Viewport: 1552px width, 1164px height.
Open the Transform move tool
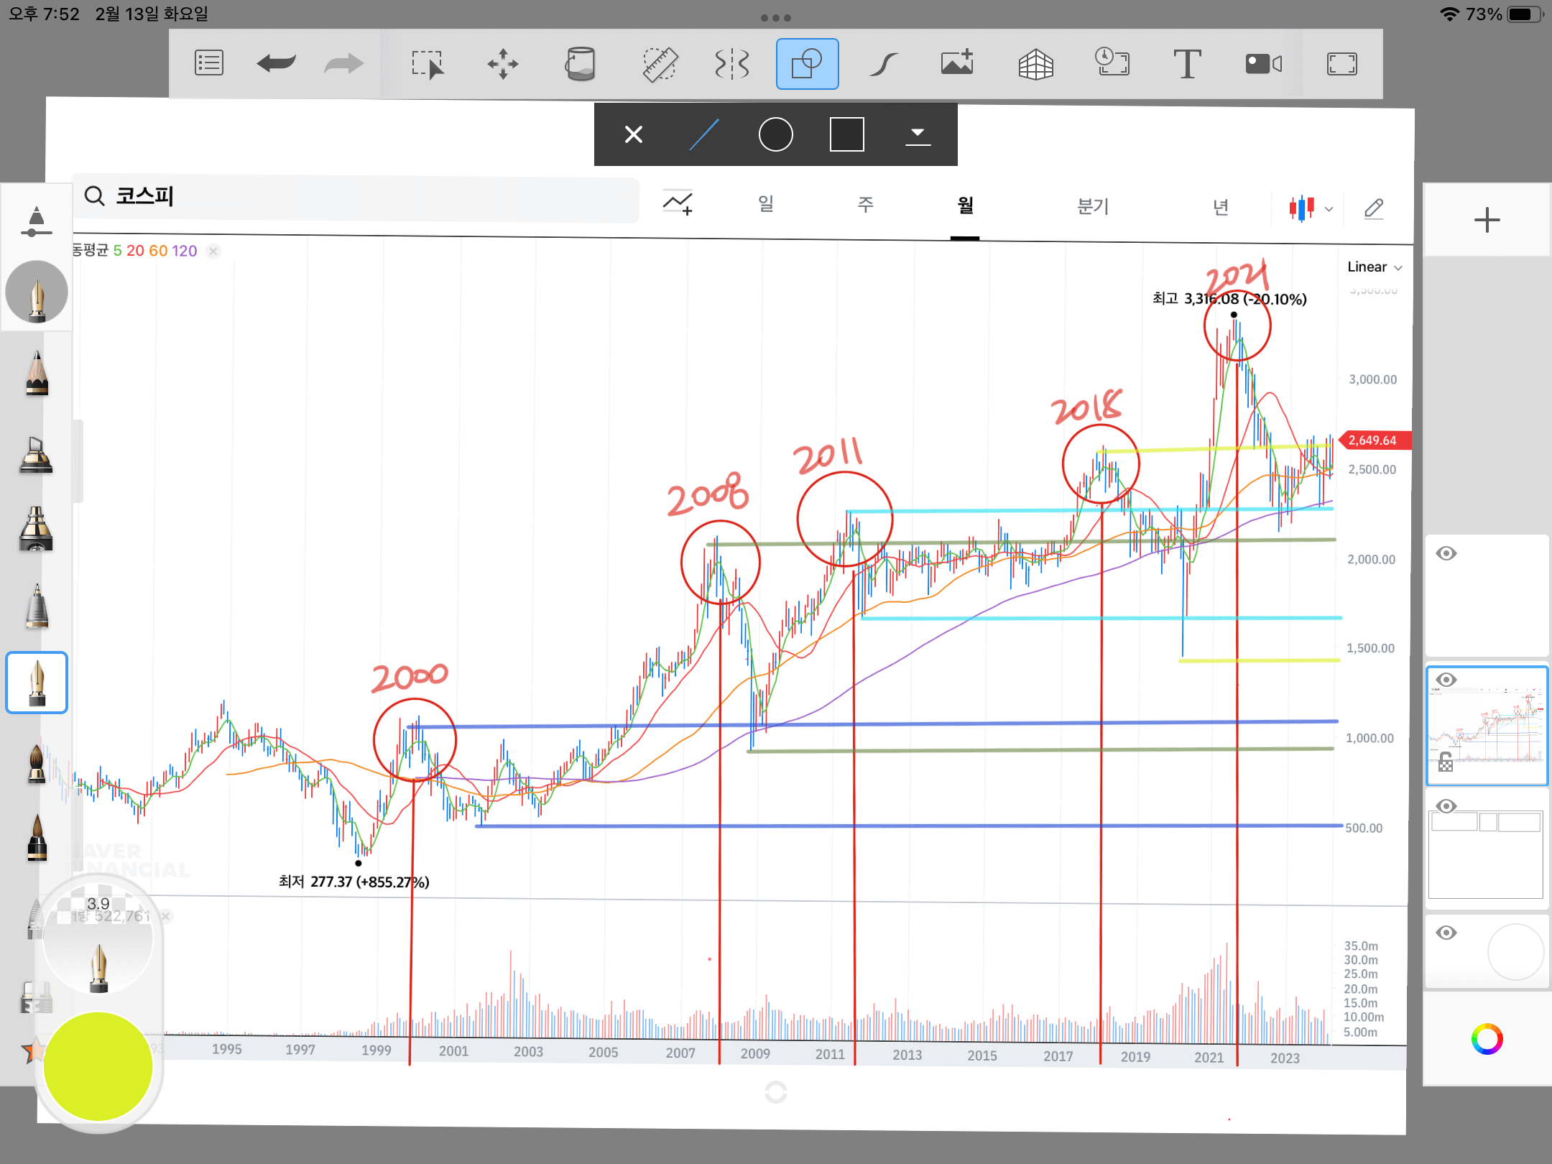(x=503, y=64)
